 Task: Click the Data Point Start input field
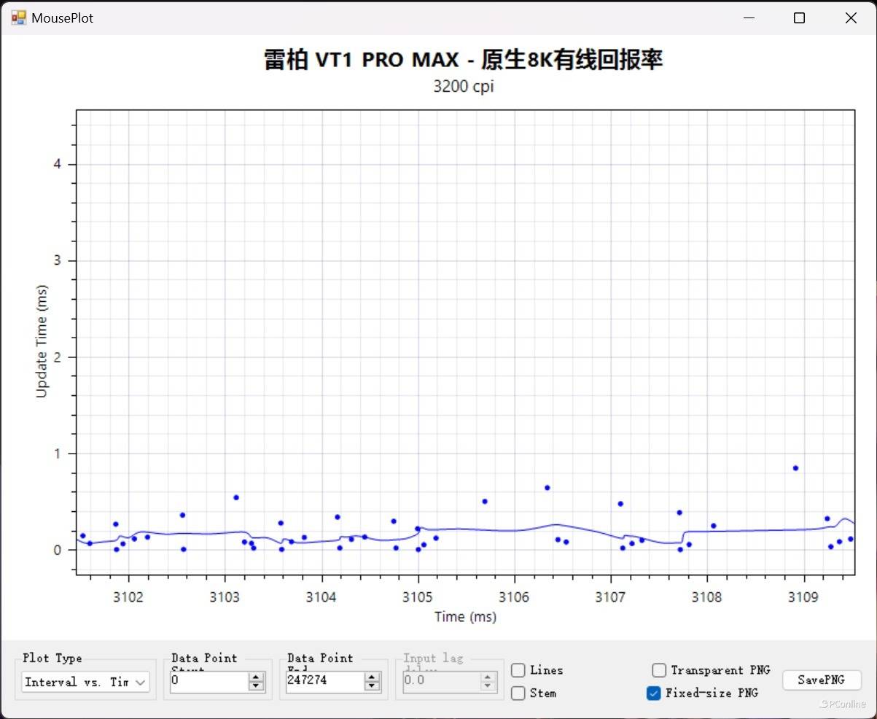click(x=208, y=681)
